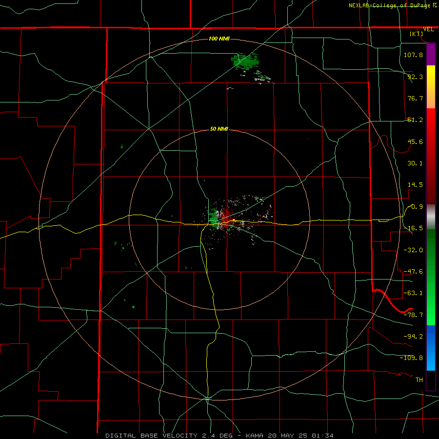Viewport: 439px width, 439px height.
Task: Select the -63.1 legend value
Action: point(413,293)
